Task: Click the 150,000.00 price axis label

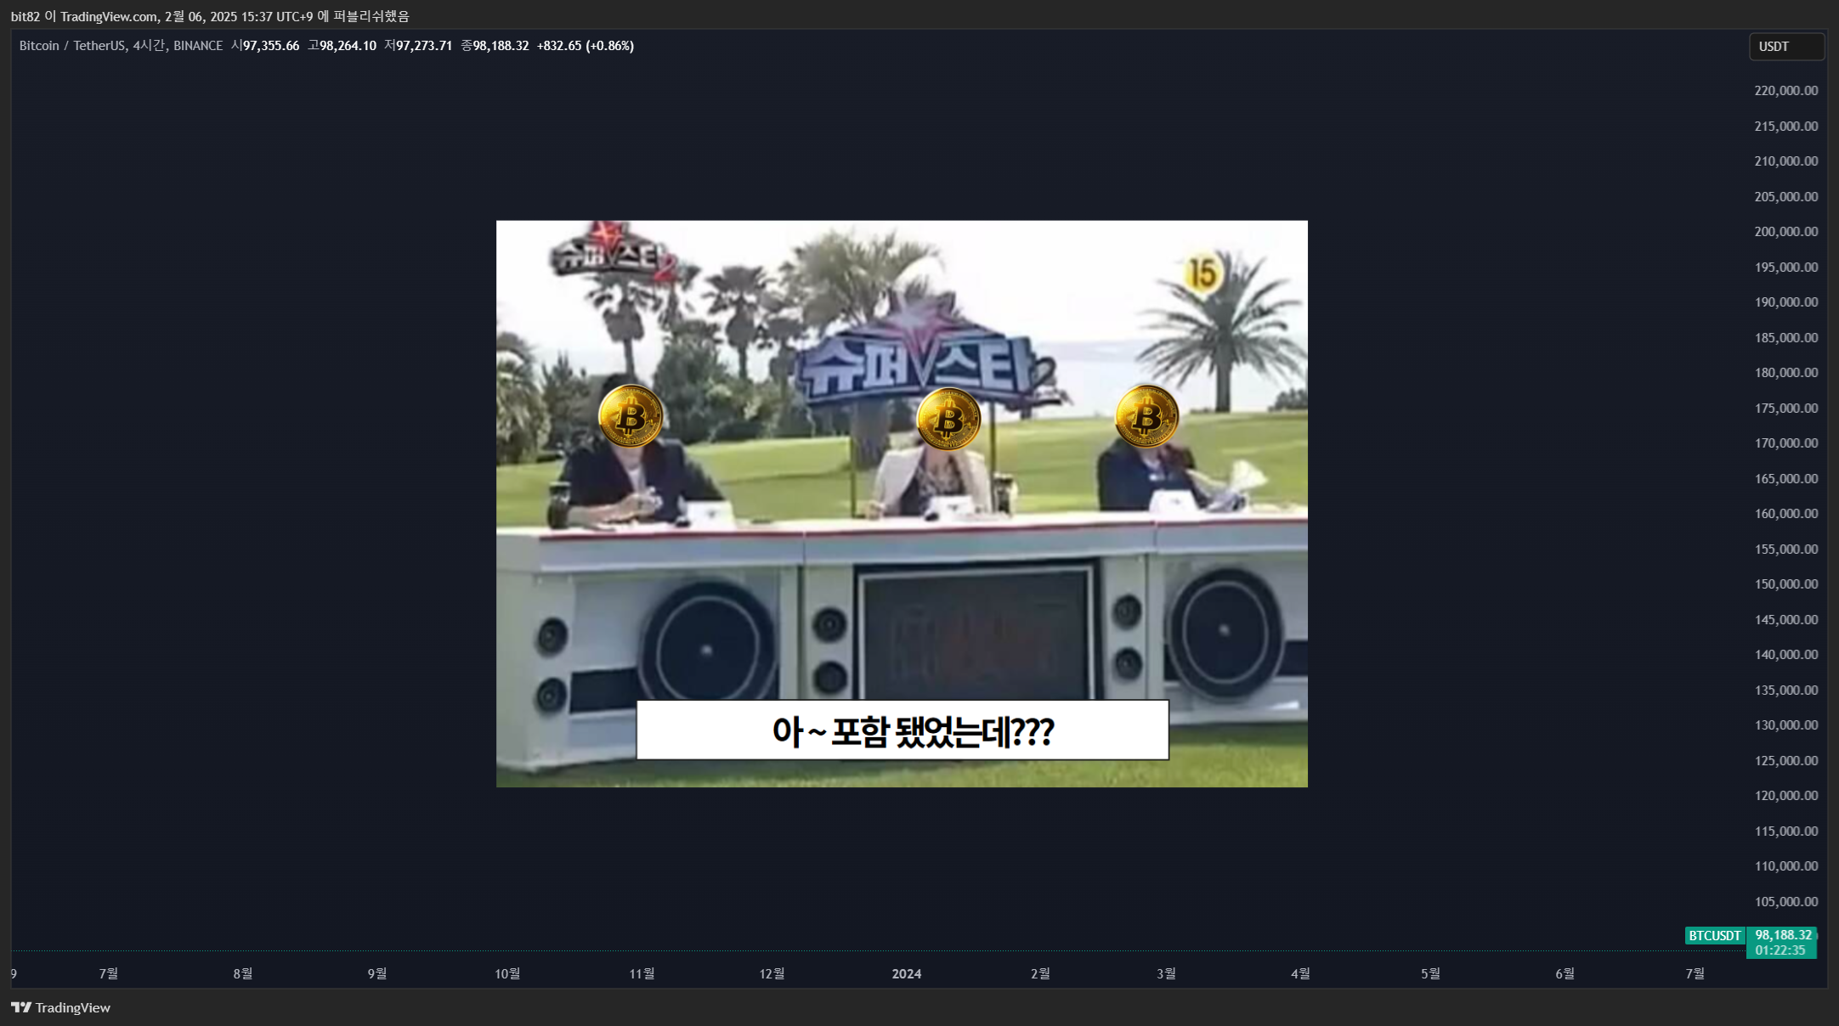Action: point(1785,584)
